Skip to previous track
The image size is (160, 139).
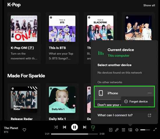(x=64, y=127)
